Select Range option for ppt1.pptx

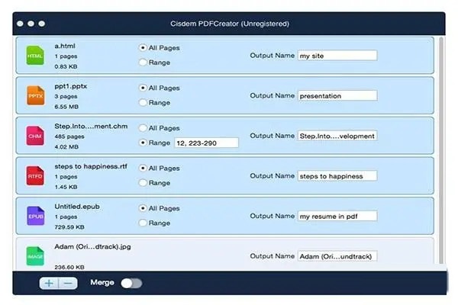pos(143,102)
